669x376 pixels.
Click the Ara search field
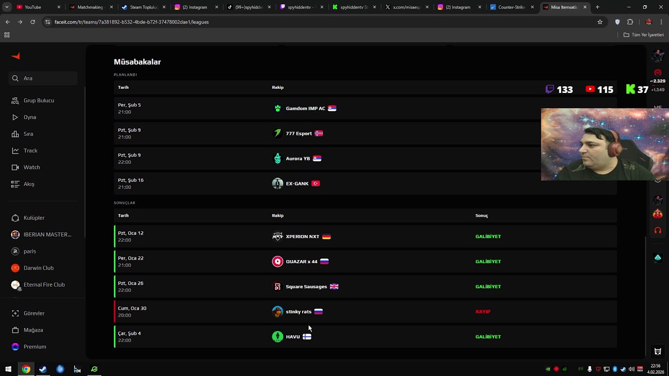pos(43,78)
